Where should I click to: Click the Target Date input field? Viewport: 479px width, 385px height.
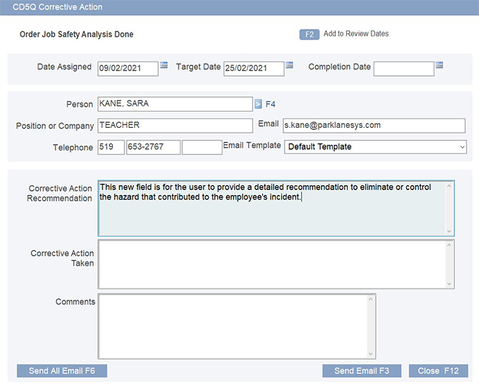click(253, 68)
